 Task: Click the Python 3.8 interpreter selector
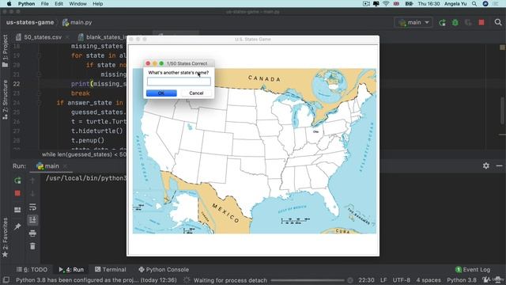click(x=462, y=280)
